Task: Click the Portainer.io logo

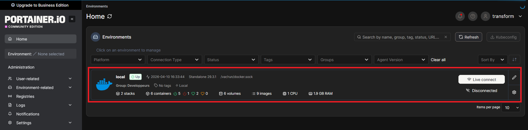Action: point(35,21)
